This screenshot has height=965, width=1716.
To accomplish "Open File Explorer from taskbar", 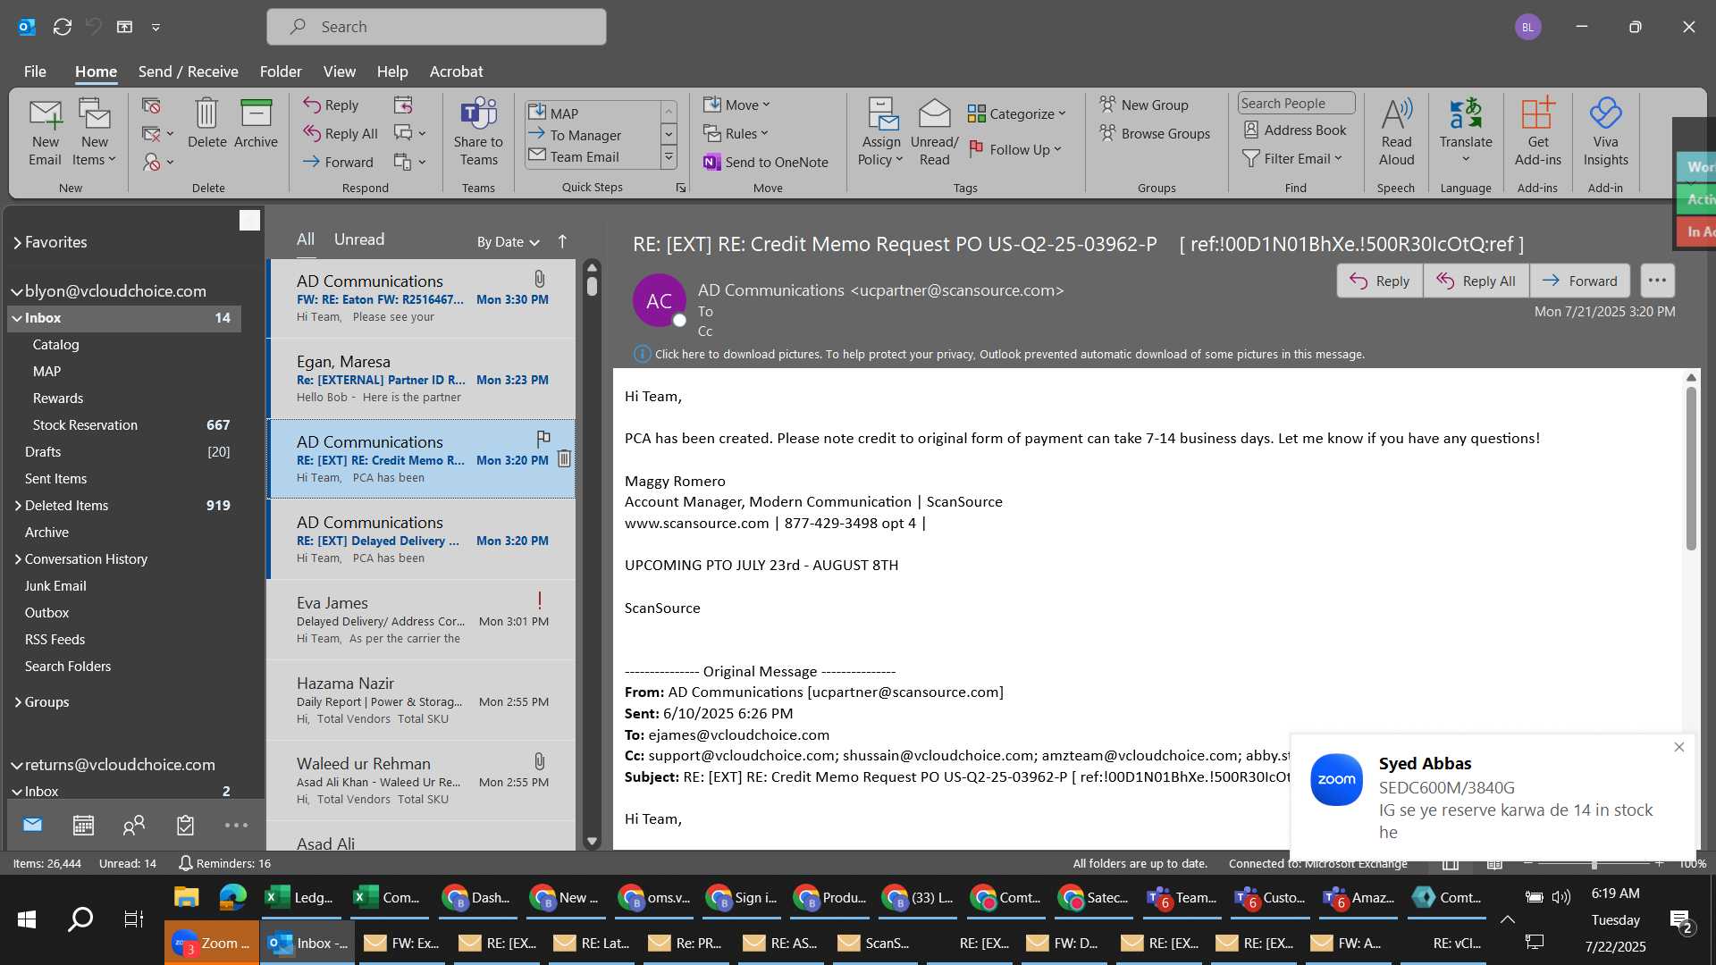I will point(186,897).
